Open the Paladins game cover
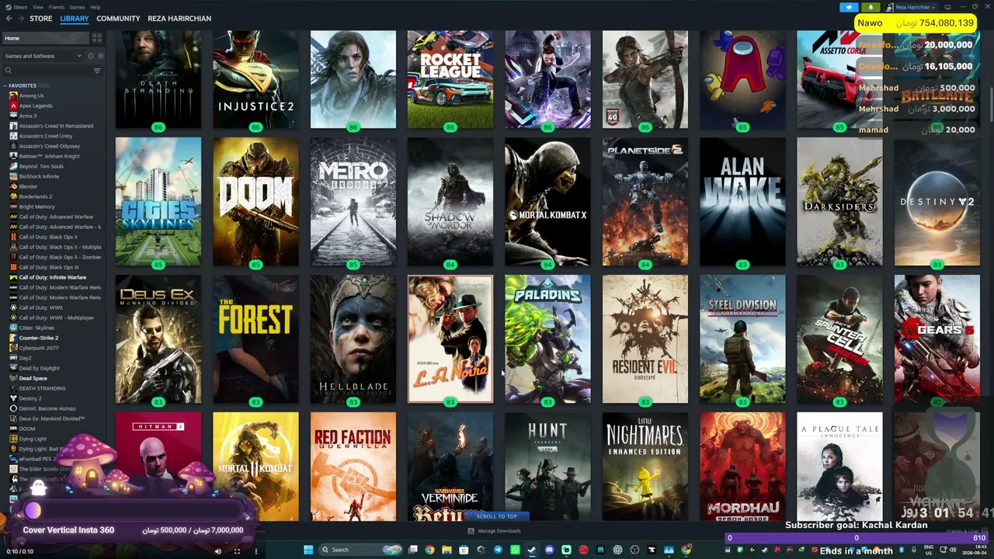 coord(547,339)
